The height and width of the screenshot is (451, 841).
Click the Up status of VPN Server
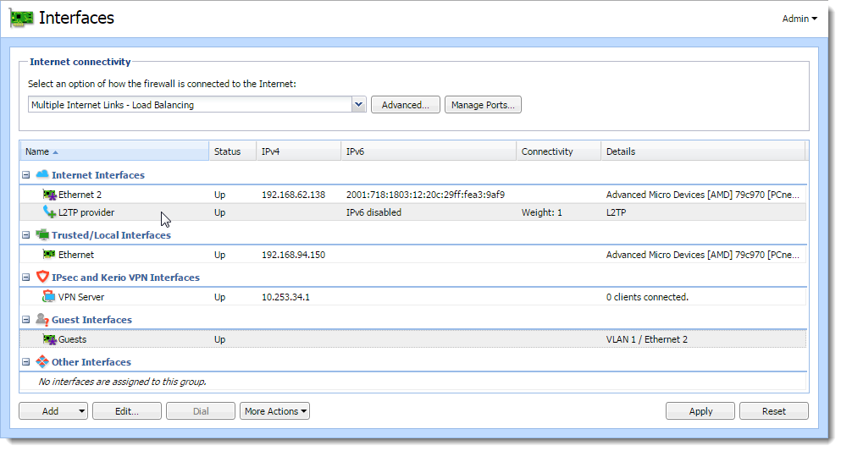click(x=220, y=297)
